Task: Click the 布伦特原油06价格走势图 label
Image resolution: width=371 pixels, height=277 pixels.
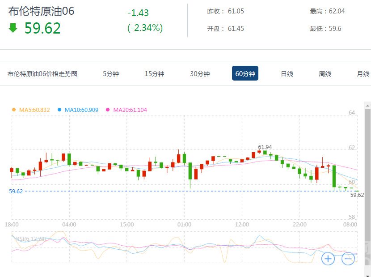Action: coord(42,74)
